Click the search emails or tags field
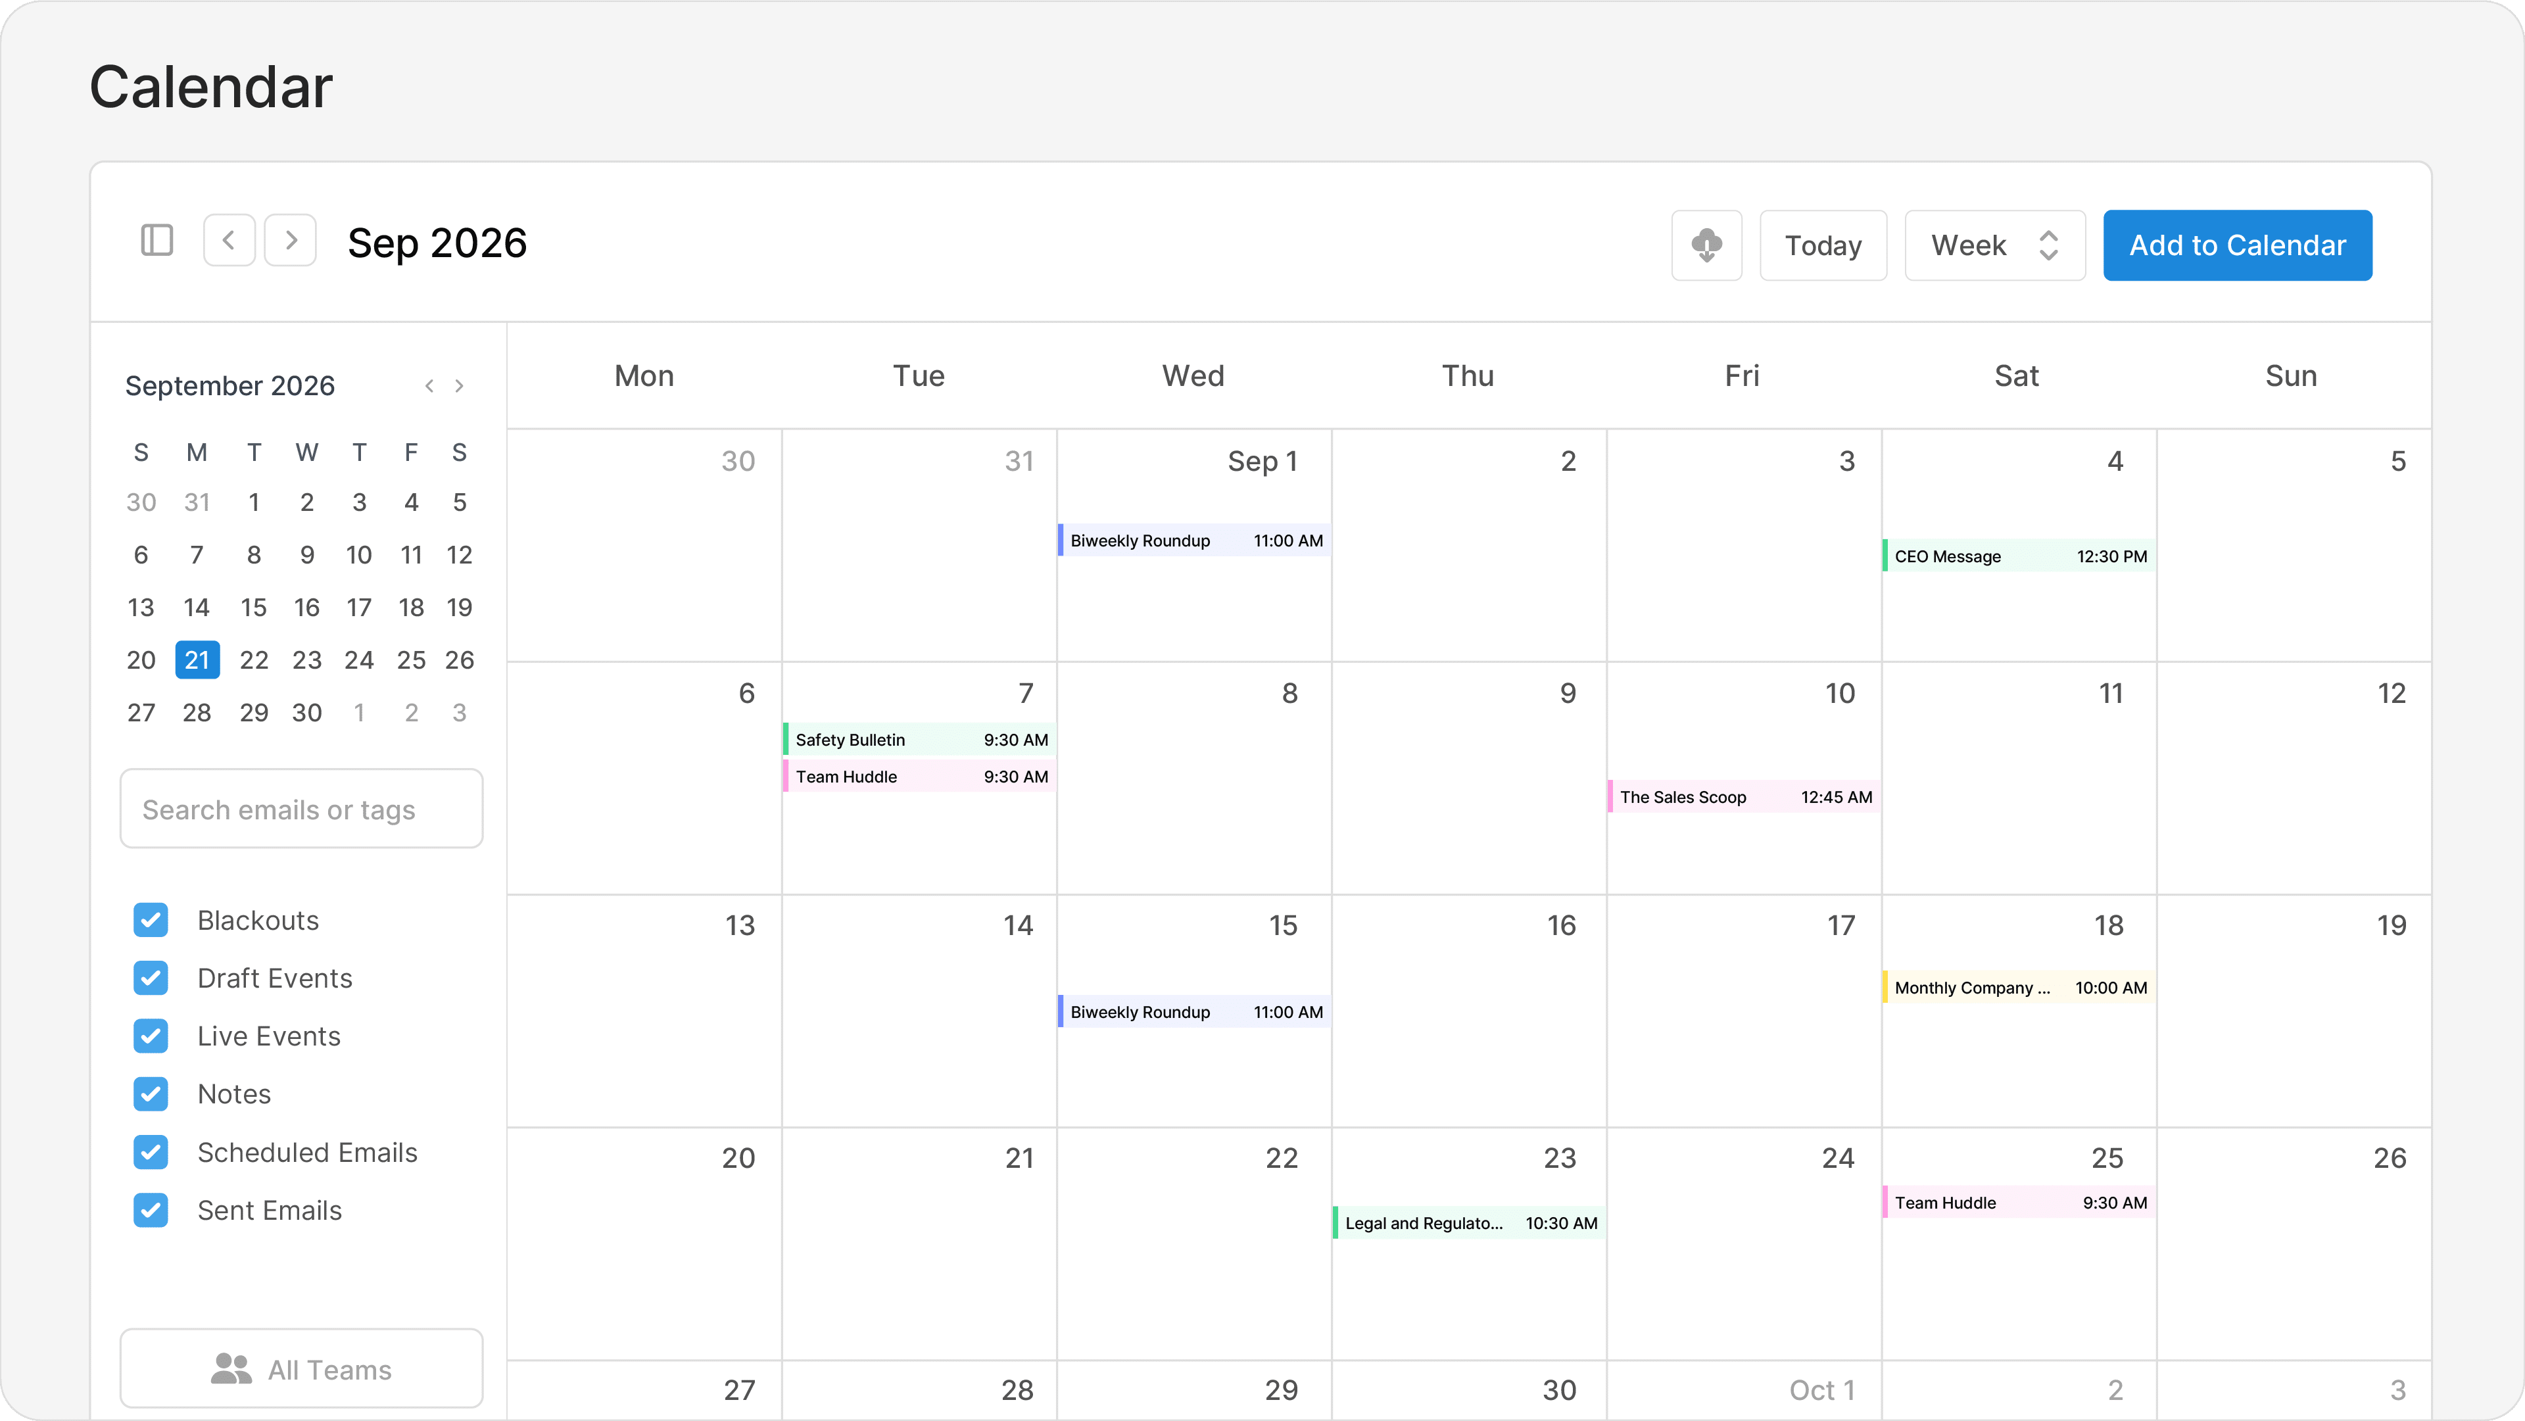This screenshot has height=1421, width=2525. [x=301, y=809]
